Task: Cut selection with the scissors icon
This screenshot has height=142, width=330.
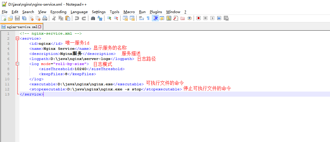Action: click(54, 18)
